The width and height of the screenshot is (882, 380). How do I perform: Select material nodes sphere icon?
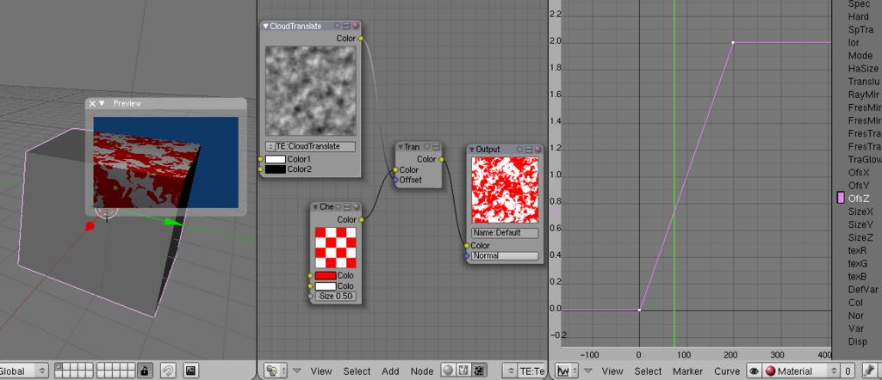click(x=448, y=371)
